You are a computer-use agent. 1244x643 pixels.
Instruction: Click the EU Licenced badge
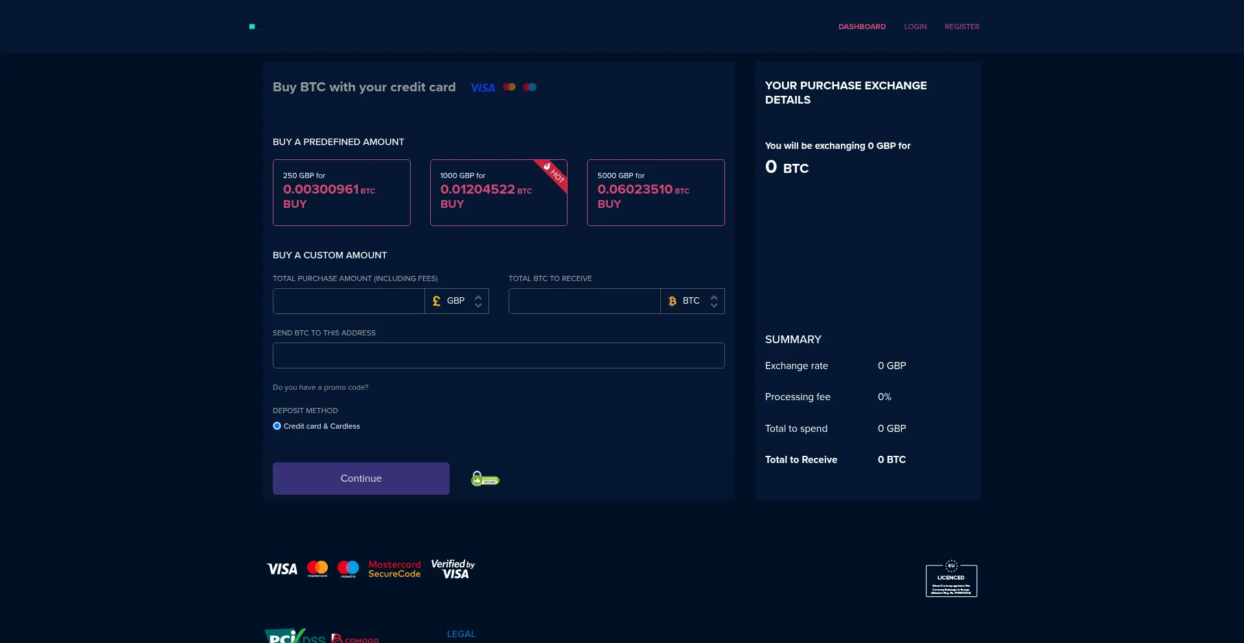(950, 579)
